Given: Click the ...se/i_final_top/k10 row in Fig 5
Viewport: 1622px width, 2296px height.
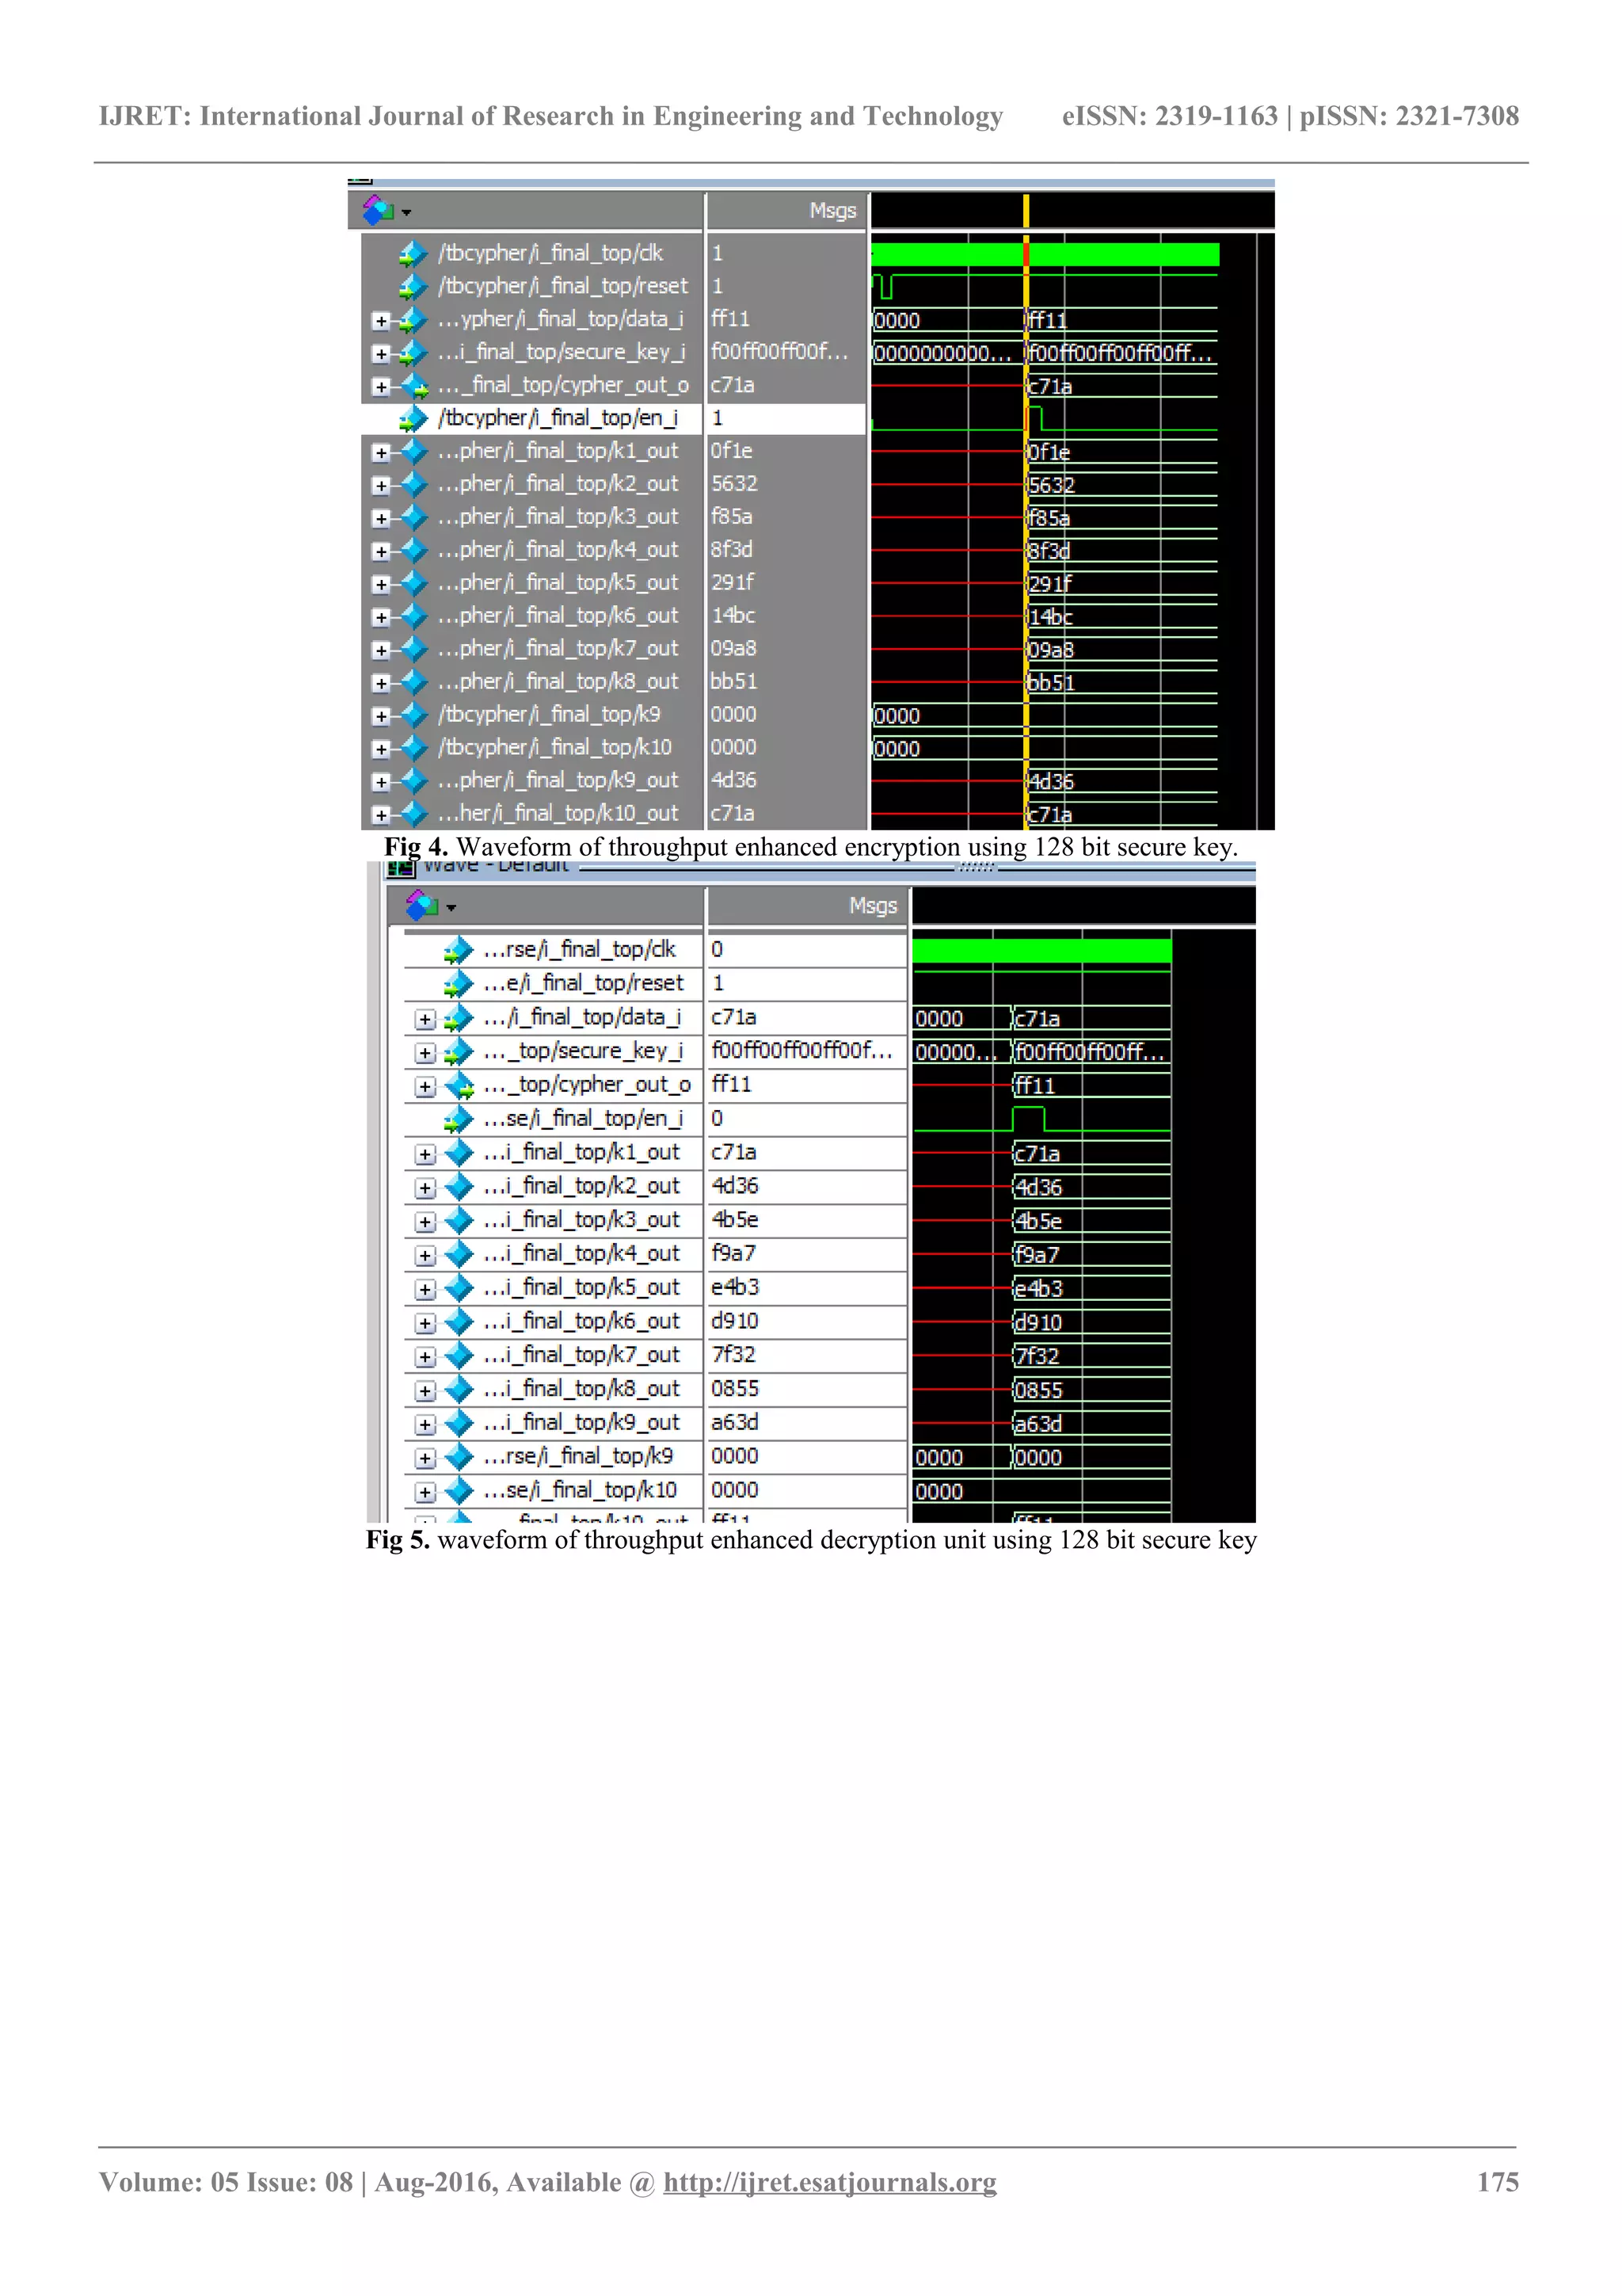Looking at the screenshot, I should tap(656, 1491).
